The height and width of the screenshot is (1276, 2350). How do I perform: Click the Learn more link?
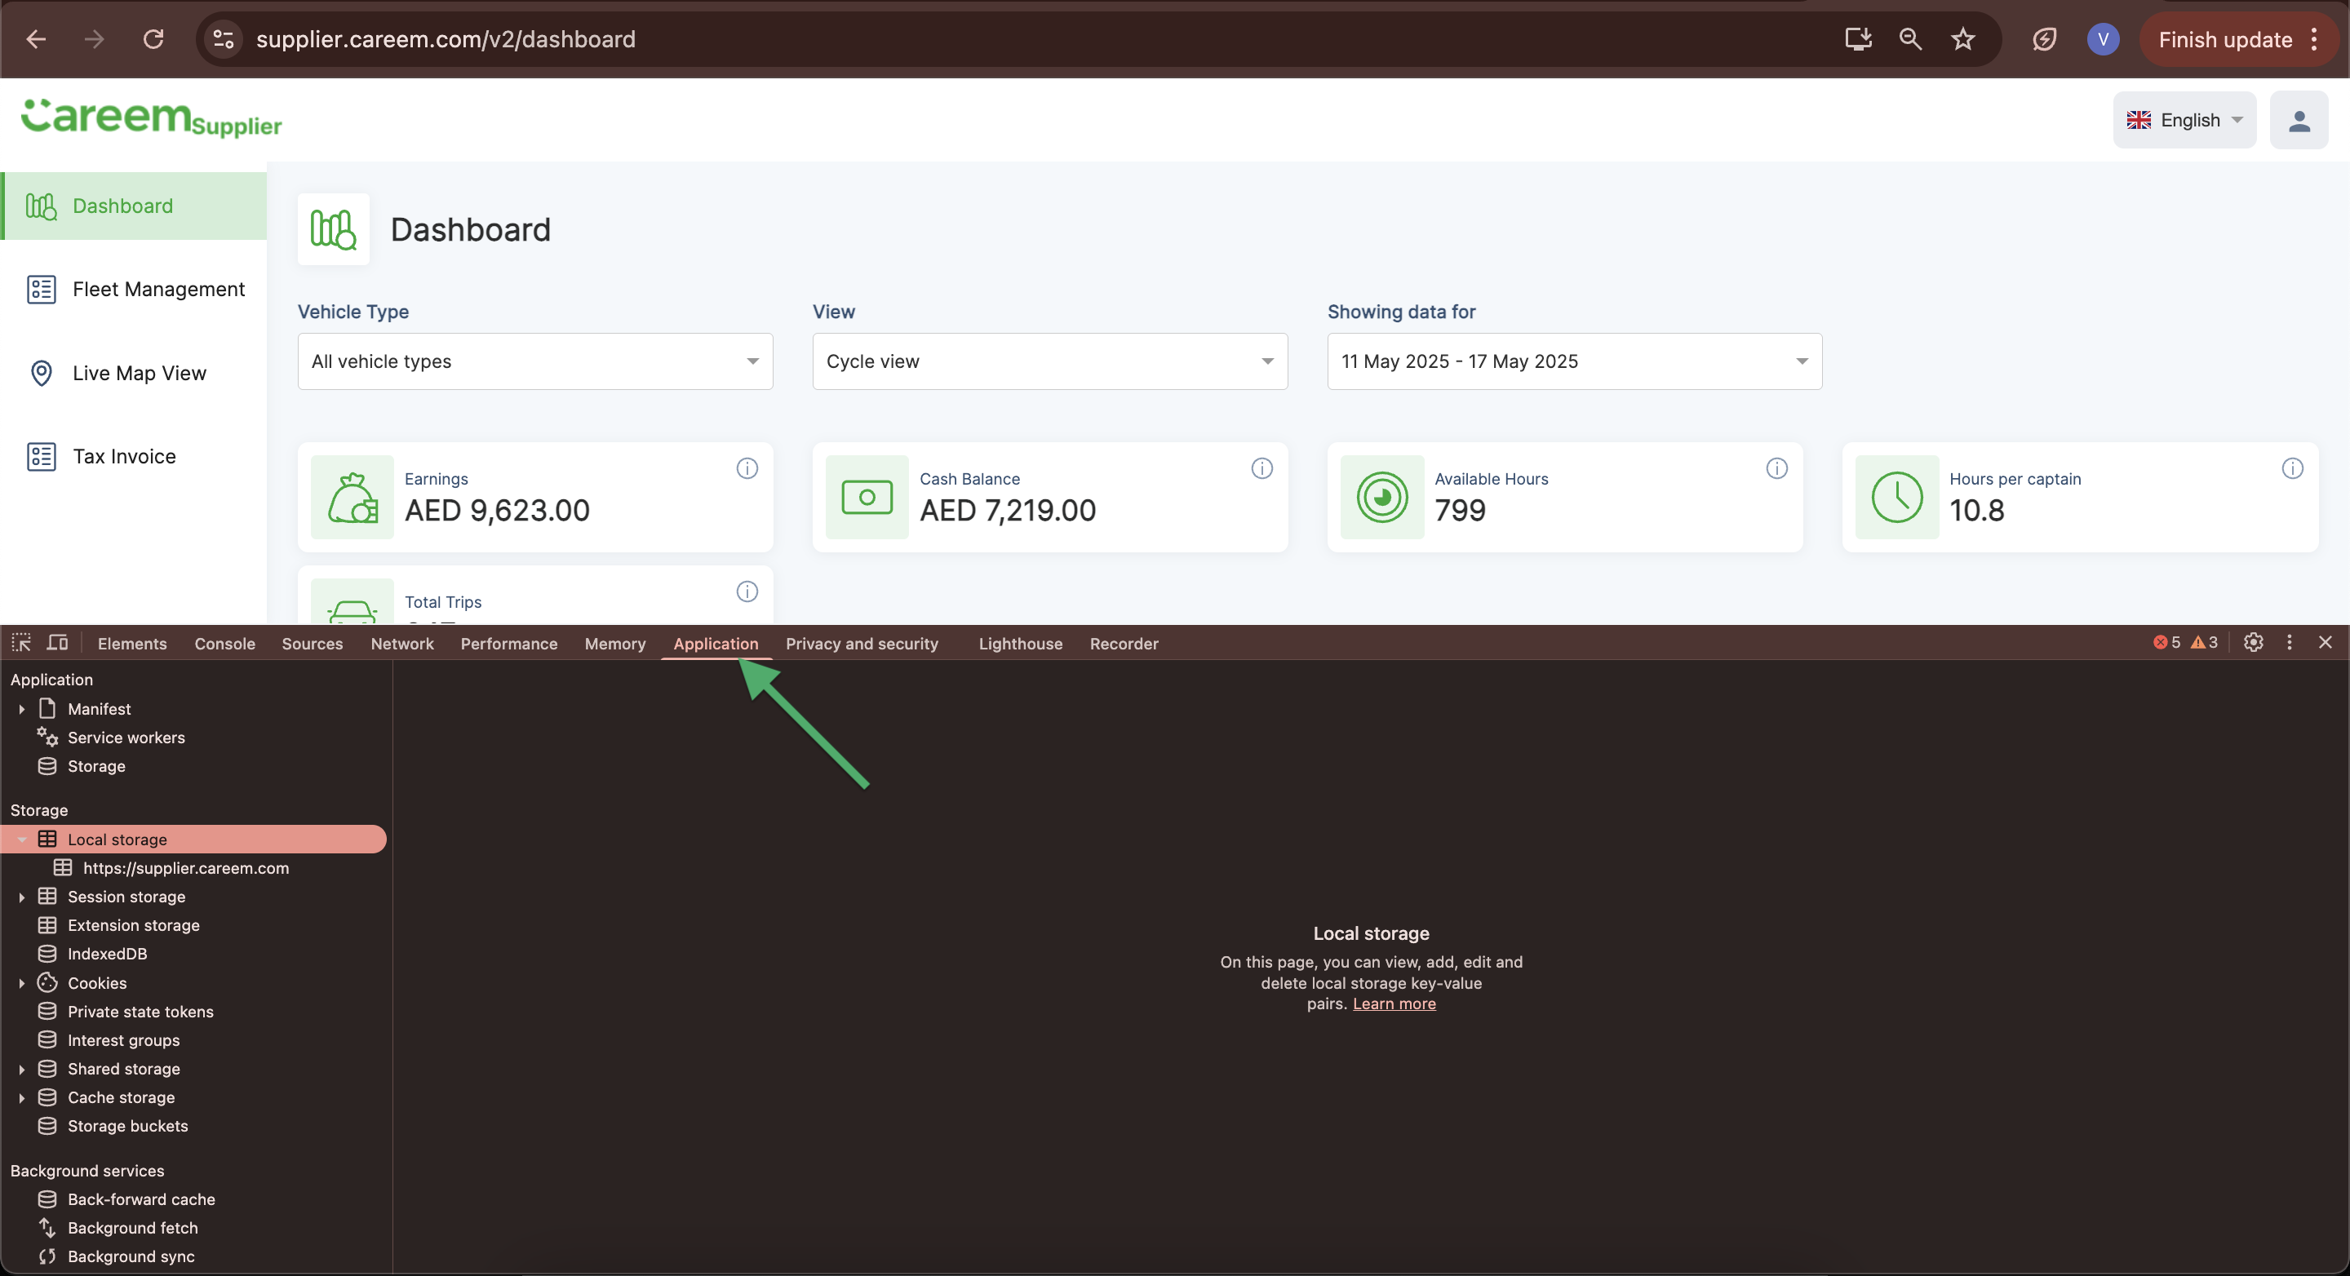coord(1394,1004)
